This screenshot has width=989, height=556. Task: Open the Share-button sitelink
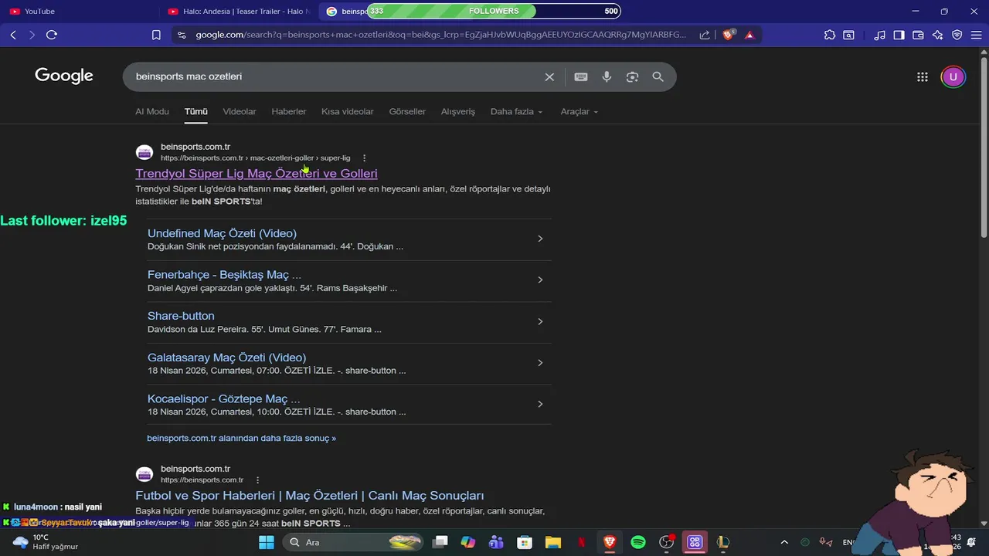coord(181,316)
